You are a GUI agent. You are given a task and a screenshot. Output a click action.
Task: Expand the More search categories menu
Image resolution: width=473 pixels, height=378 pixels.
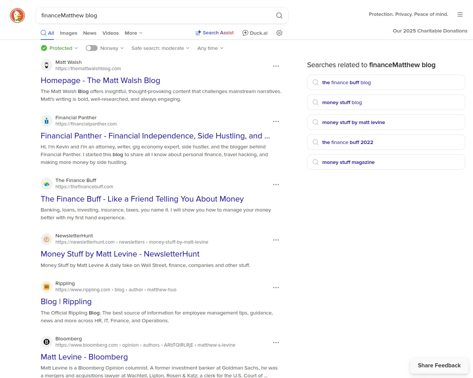pos(133,33)
